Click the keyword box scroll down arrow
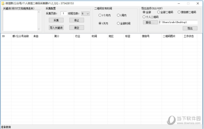Viewport: 204px width, 129px height. coord(39,29)
